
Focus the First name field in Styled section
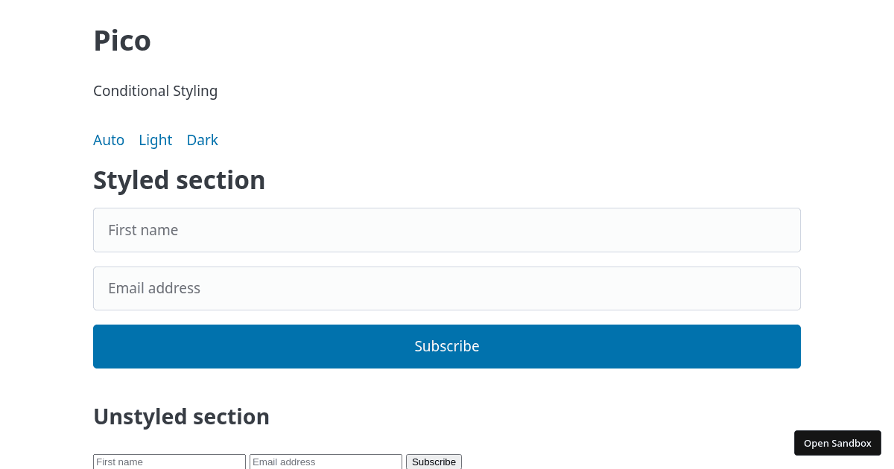(447, 229)
